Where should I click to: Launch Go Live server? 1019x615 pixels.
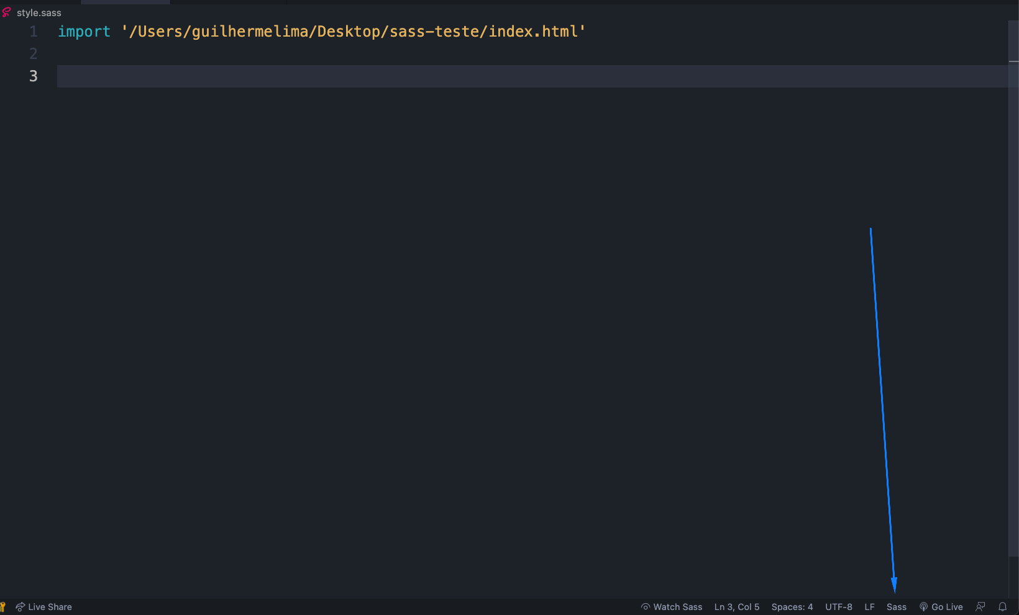click(941, 607)
